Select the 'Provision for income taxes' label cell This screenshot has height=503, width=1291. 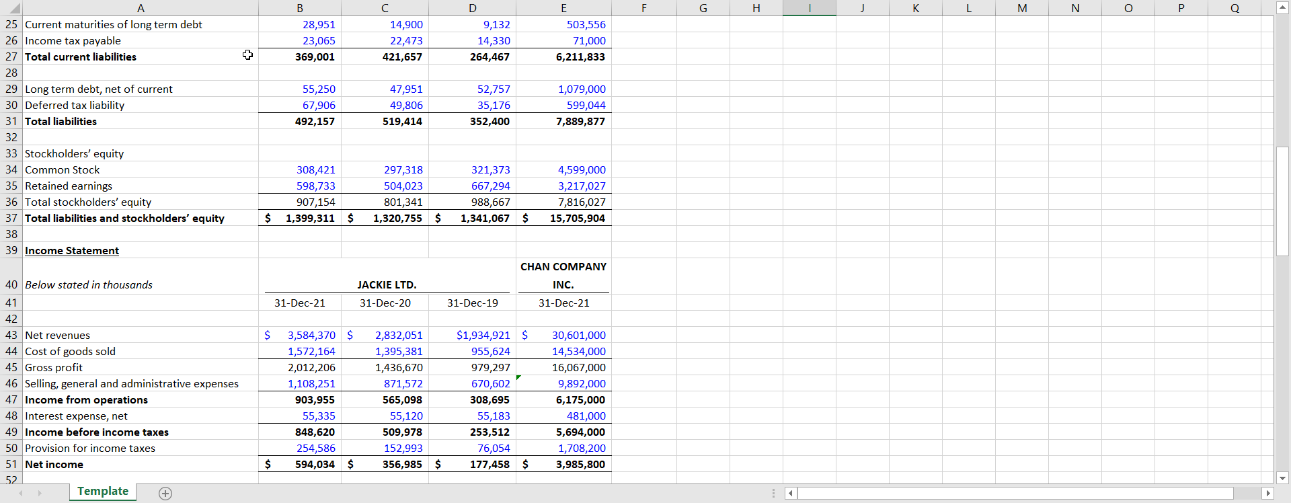[141, 448]
